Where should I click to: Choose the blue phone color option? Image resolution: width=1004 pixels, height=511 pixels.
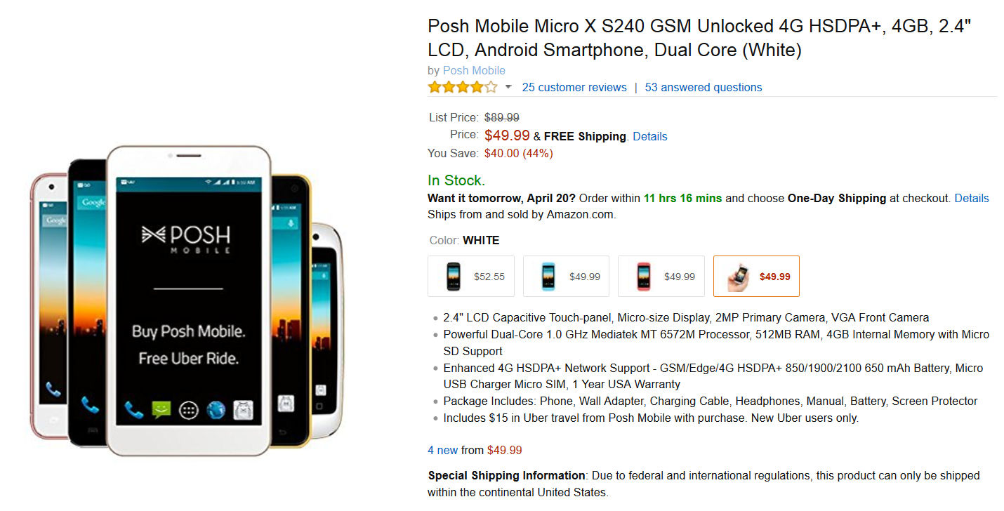click(x=567, y=277)
